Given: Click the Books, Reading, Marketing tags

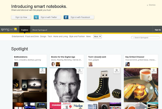Looking at the screenshot, I should (67, 60).
